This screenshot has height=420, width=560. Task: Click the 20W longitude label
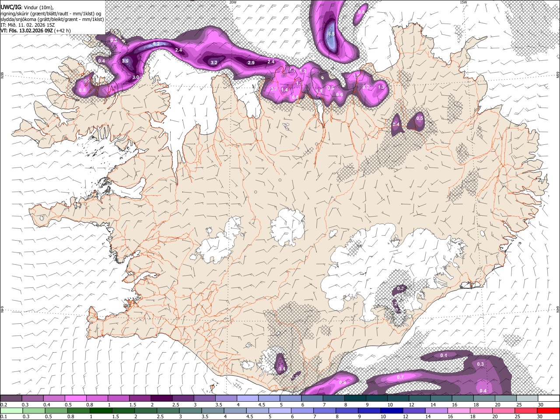(x=233, y=2)
